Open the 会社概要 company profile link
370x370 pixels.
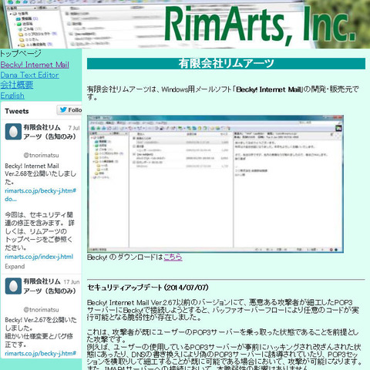click(x=17, y=85)
